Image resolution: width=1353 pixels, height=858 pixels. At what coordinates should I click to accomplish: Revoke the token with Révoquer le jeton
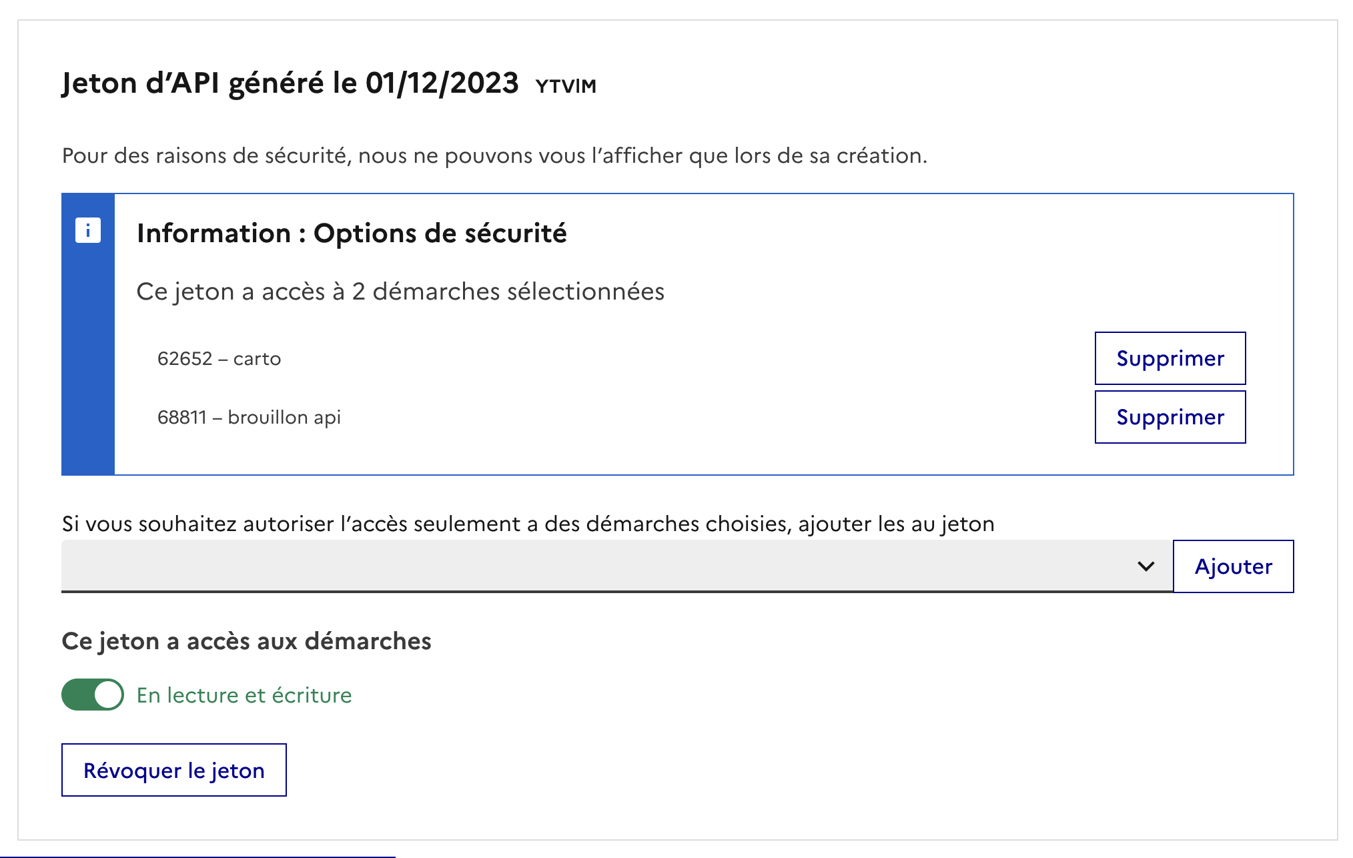coord(174,770)
